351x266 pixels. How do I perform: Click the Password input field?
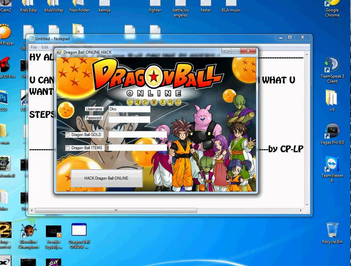tap(129, 120)
